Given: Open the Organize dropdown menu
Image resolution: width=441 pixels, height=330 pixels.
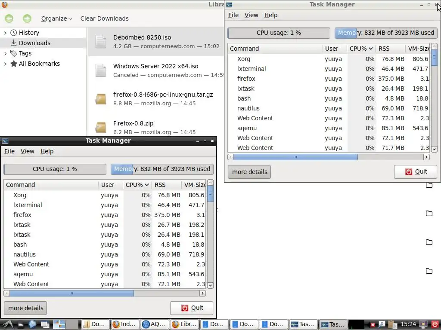Looking at the screenshot, I should click(56, 18).
